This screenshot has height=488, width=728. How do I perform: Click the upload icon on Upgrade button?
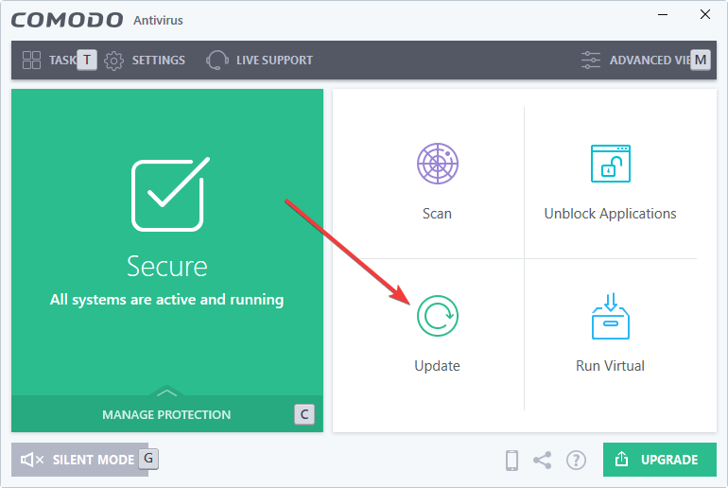(x=621, y=459)
